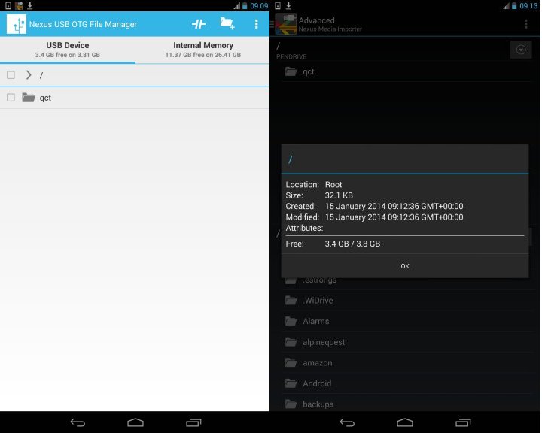Viewport: 542px width, 433px height.
Task: Switch to the USB Device tab
Action: pos(68,50)
